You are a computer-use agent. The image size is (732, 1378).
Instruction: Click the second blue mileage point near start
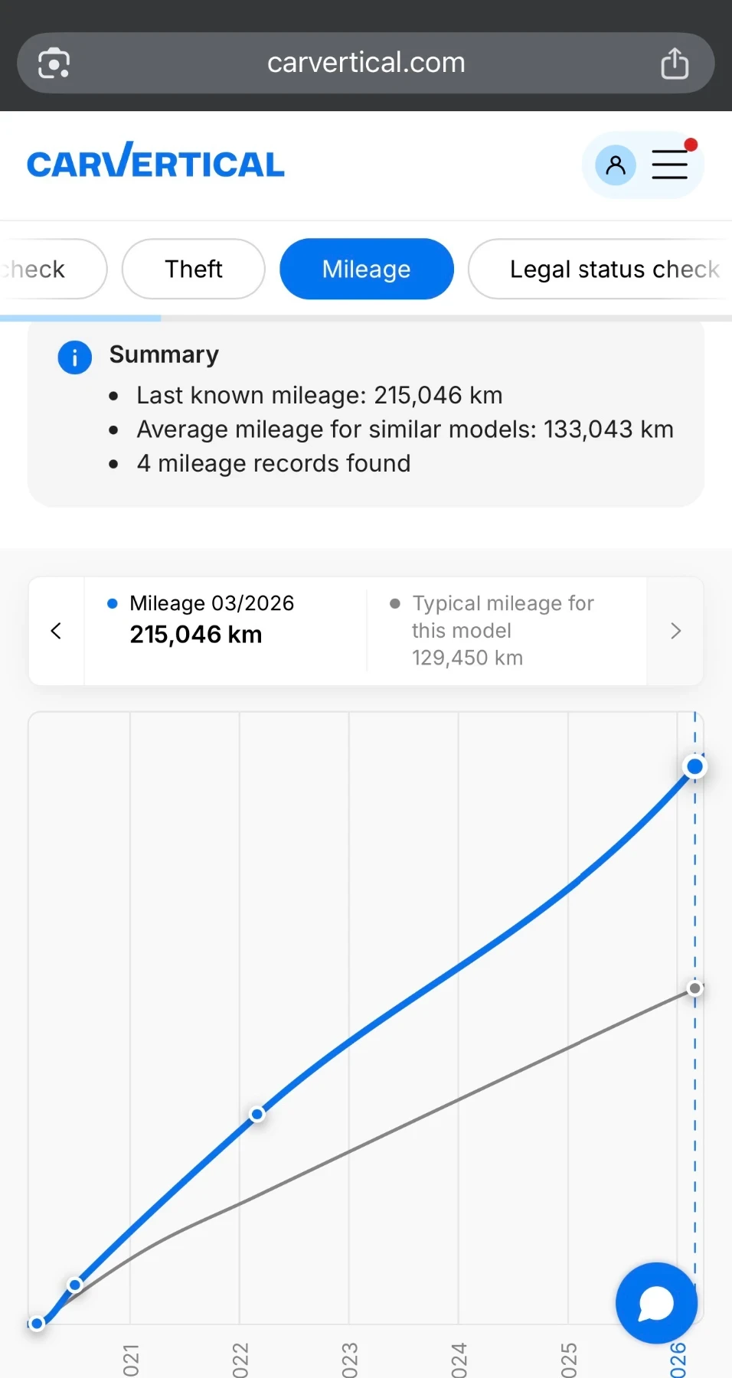[75, 1285]
